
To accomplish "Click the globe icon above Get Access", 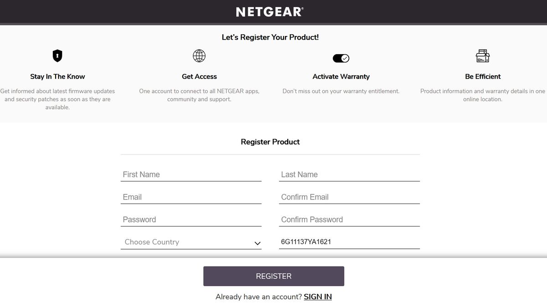I will pos(199,56).
